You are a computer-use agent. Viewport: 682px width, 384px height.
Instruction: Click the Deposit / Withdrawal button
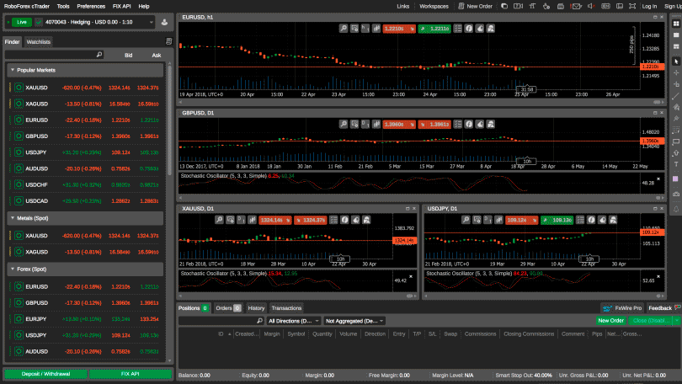[45, 374]
